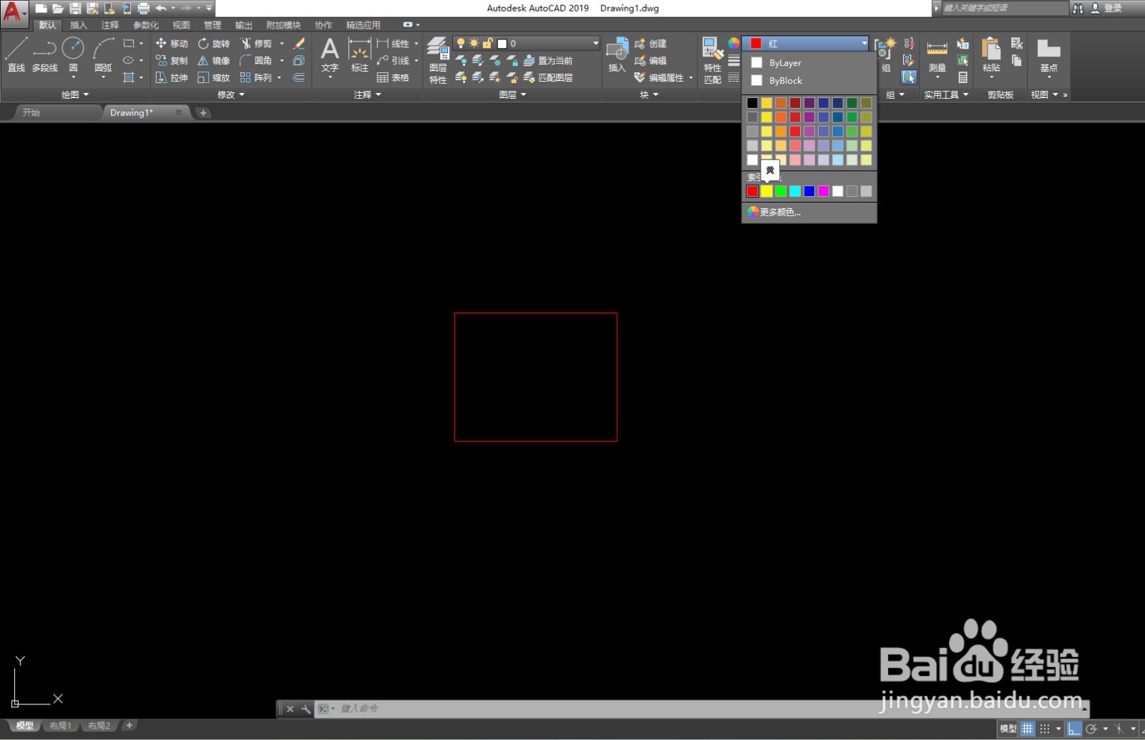The width and height of the screenshot is (1145, 740).
Task: Click the Fillet (圆角) tool
Action: click(x=256, y=61)
